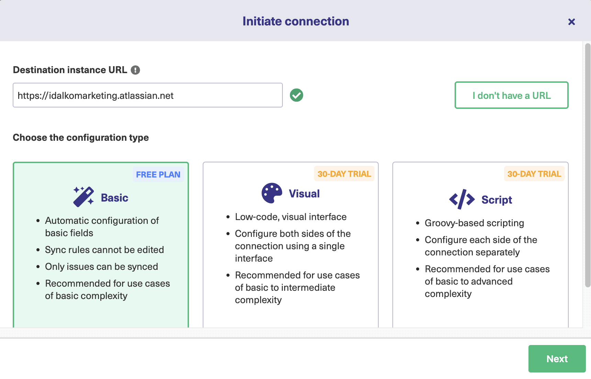Click the magic wand icon for Basic

(83, 197)
